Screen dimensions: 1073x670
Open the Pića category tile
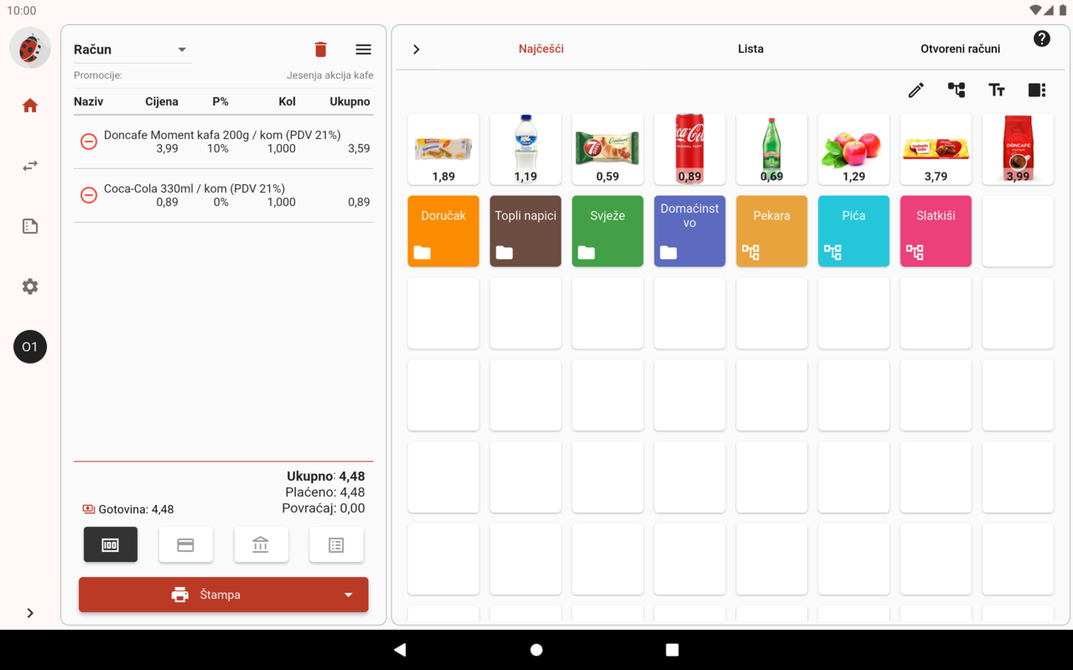pyautogui.click(x=853, y=231)
